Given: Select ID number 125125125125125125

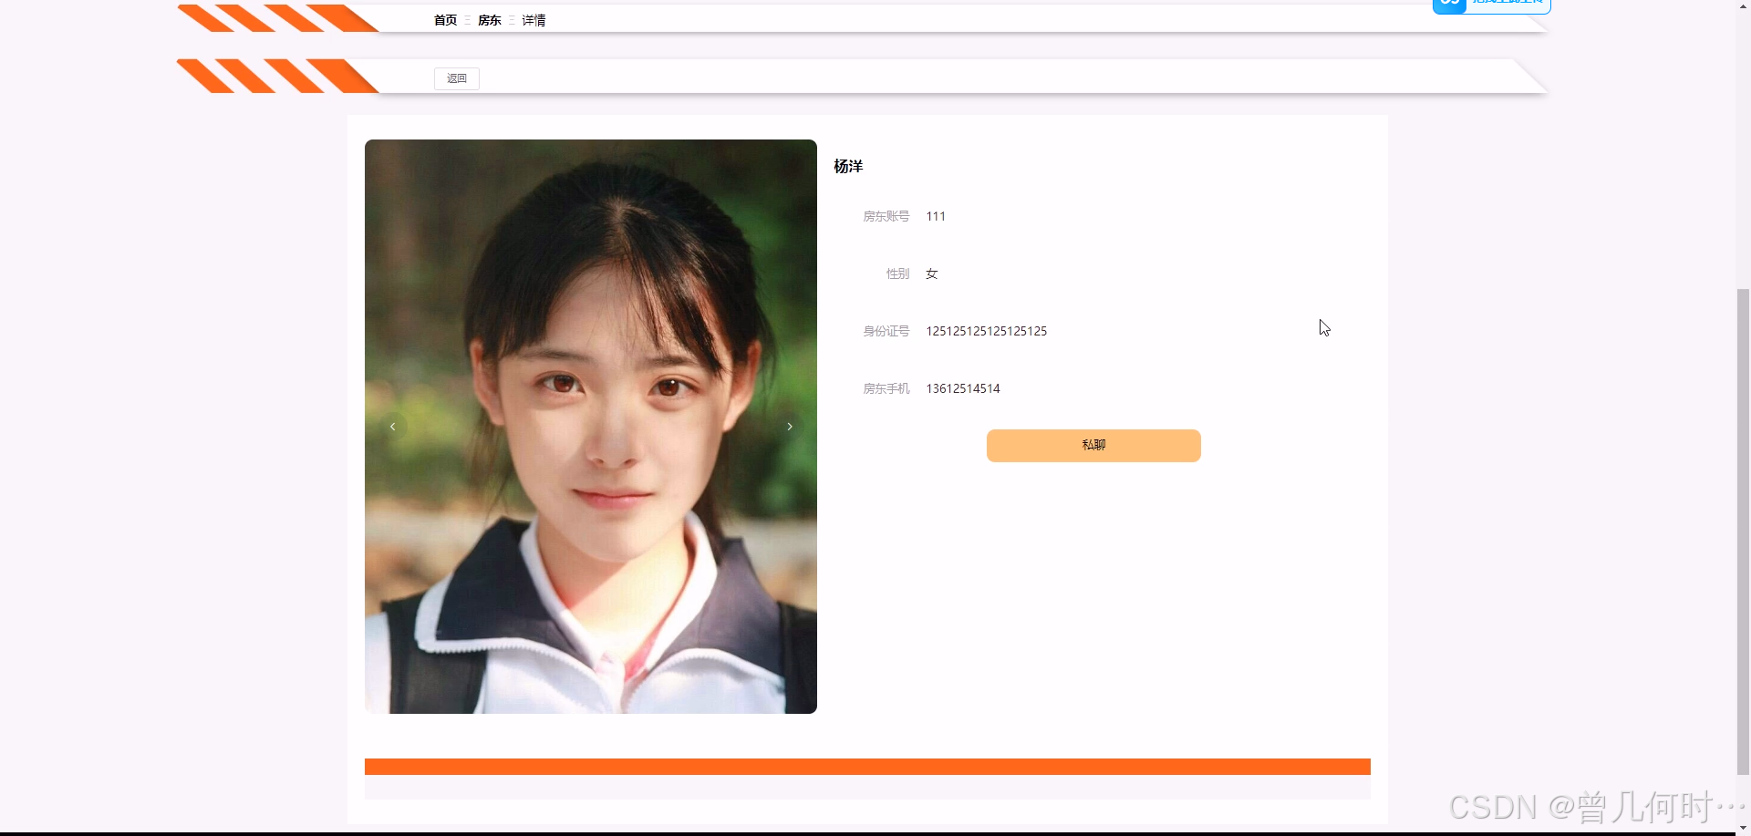Looking at the screenshot, I should (x=987, y=331).
